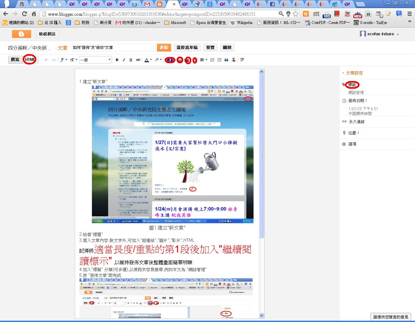415x322 pixels.
Task: Open the text alignment dropdown
Action: [204, 60]
